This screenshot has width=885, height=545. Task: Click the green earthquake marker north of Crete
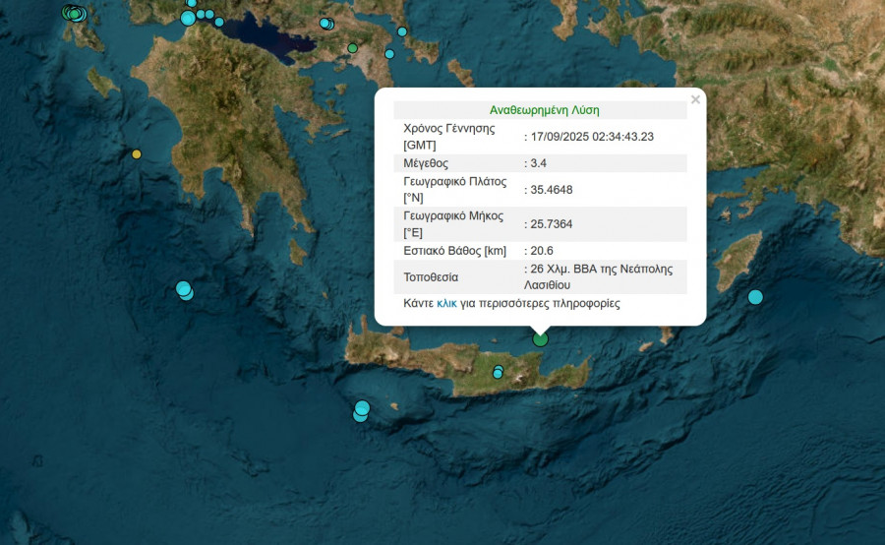pos(540,338)
